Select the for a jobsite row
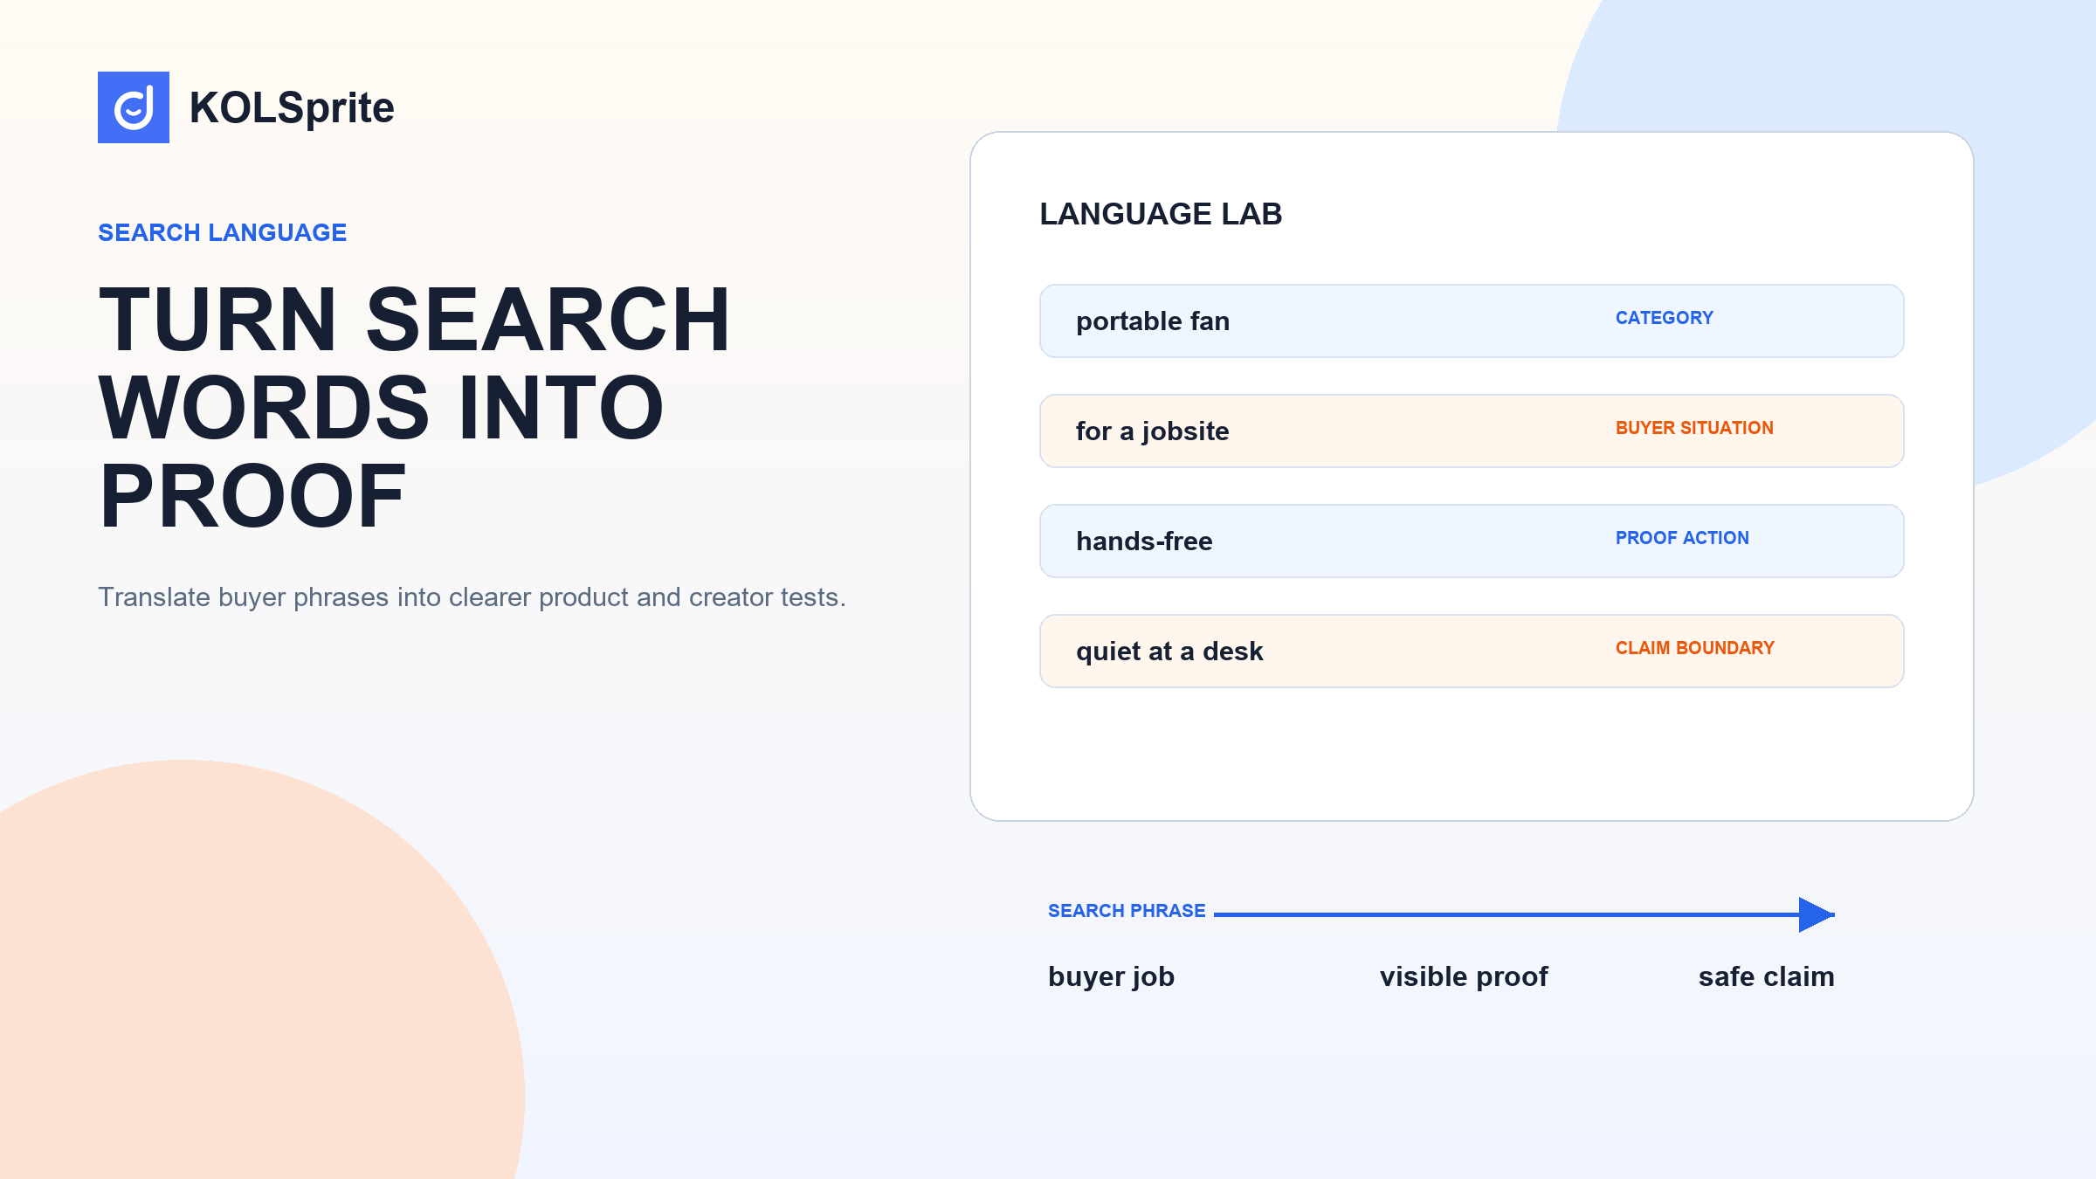The image size is (2096, 1179). tap(1472, 431)
